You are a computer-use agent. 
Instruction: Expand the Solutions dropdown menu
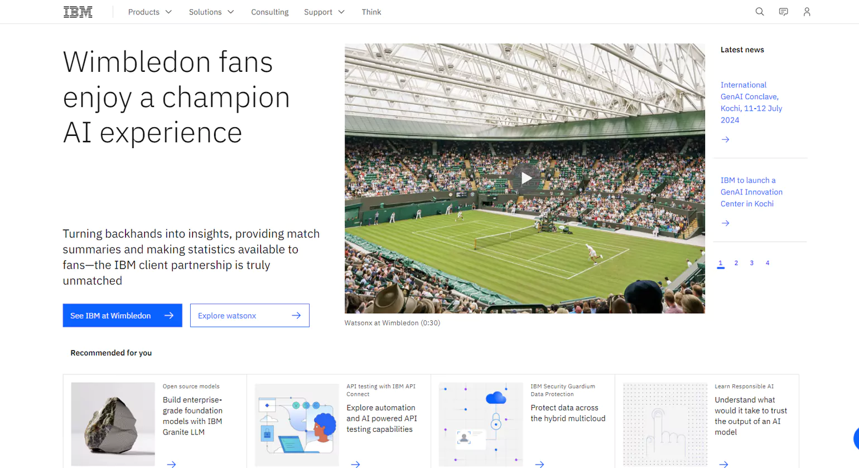pos(211,12)
